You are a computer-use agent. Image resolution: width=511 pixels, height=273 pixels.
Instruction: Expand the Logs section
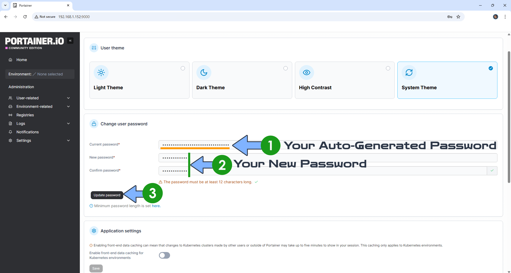click(x=68, y=123)
